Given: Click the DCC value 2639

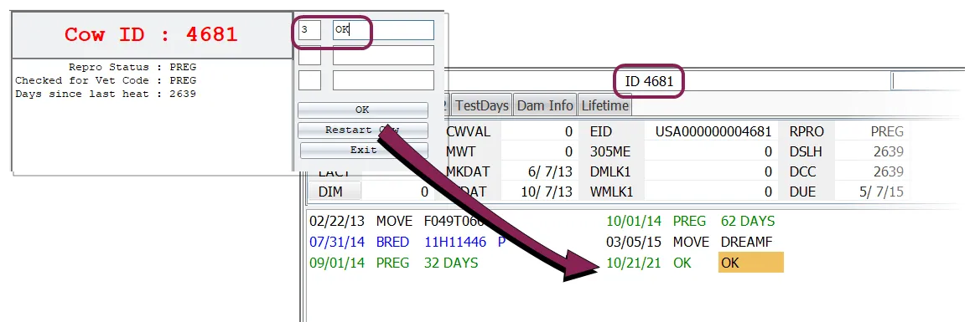Looking at the screenshot, I should click(888, 171).
